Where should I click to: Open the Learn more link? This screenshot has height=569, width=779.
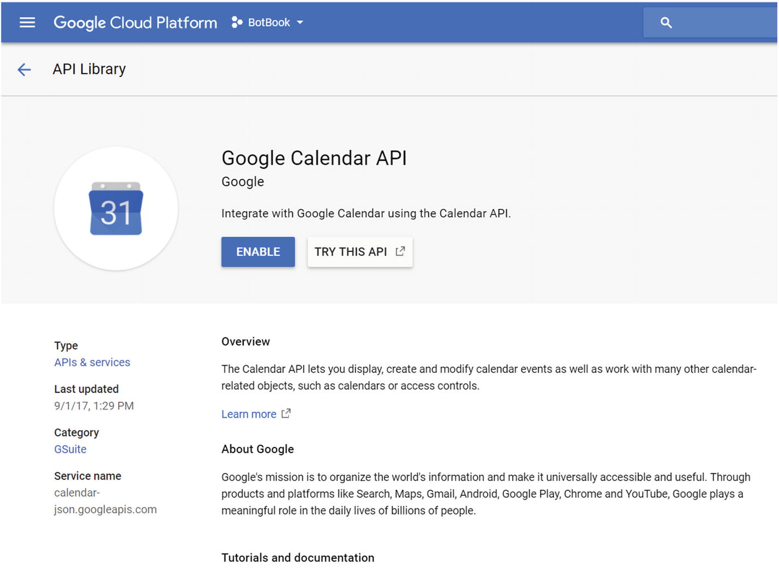[x=249, y=414]
